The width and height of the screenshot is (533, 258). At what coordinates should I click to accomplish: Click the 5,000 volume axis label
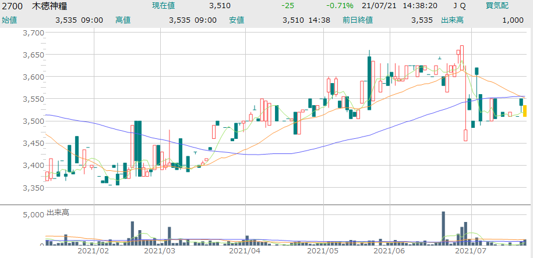point(33,214)
